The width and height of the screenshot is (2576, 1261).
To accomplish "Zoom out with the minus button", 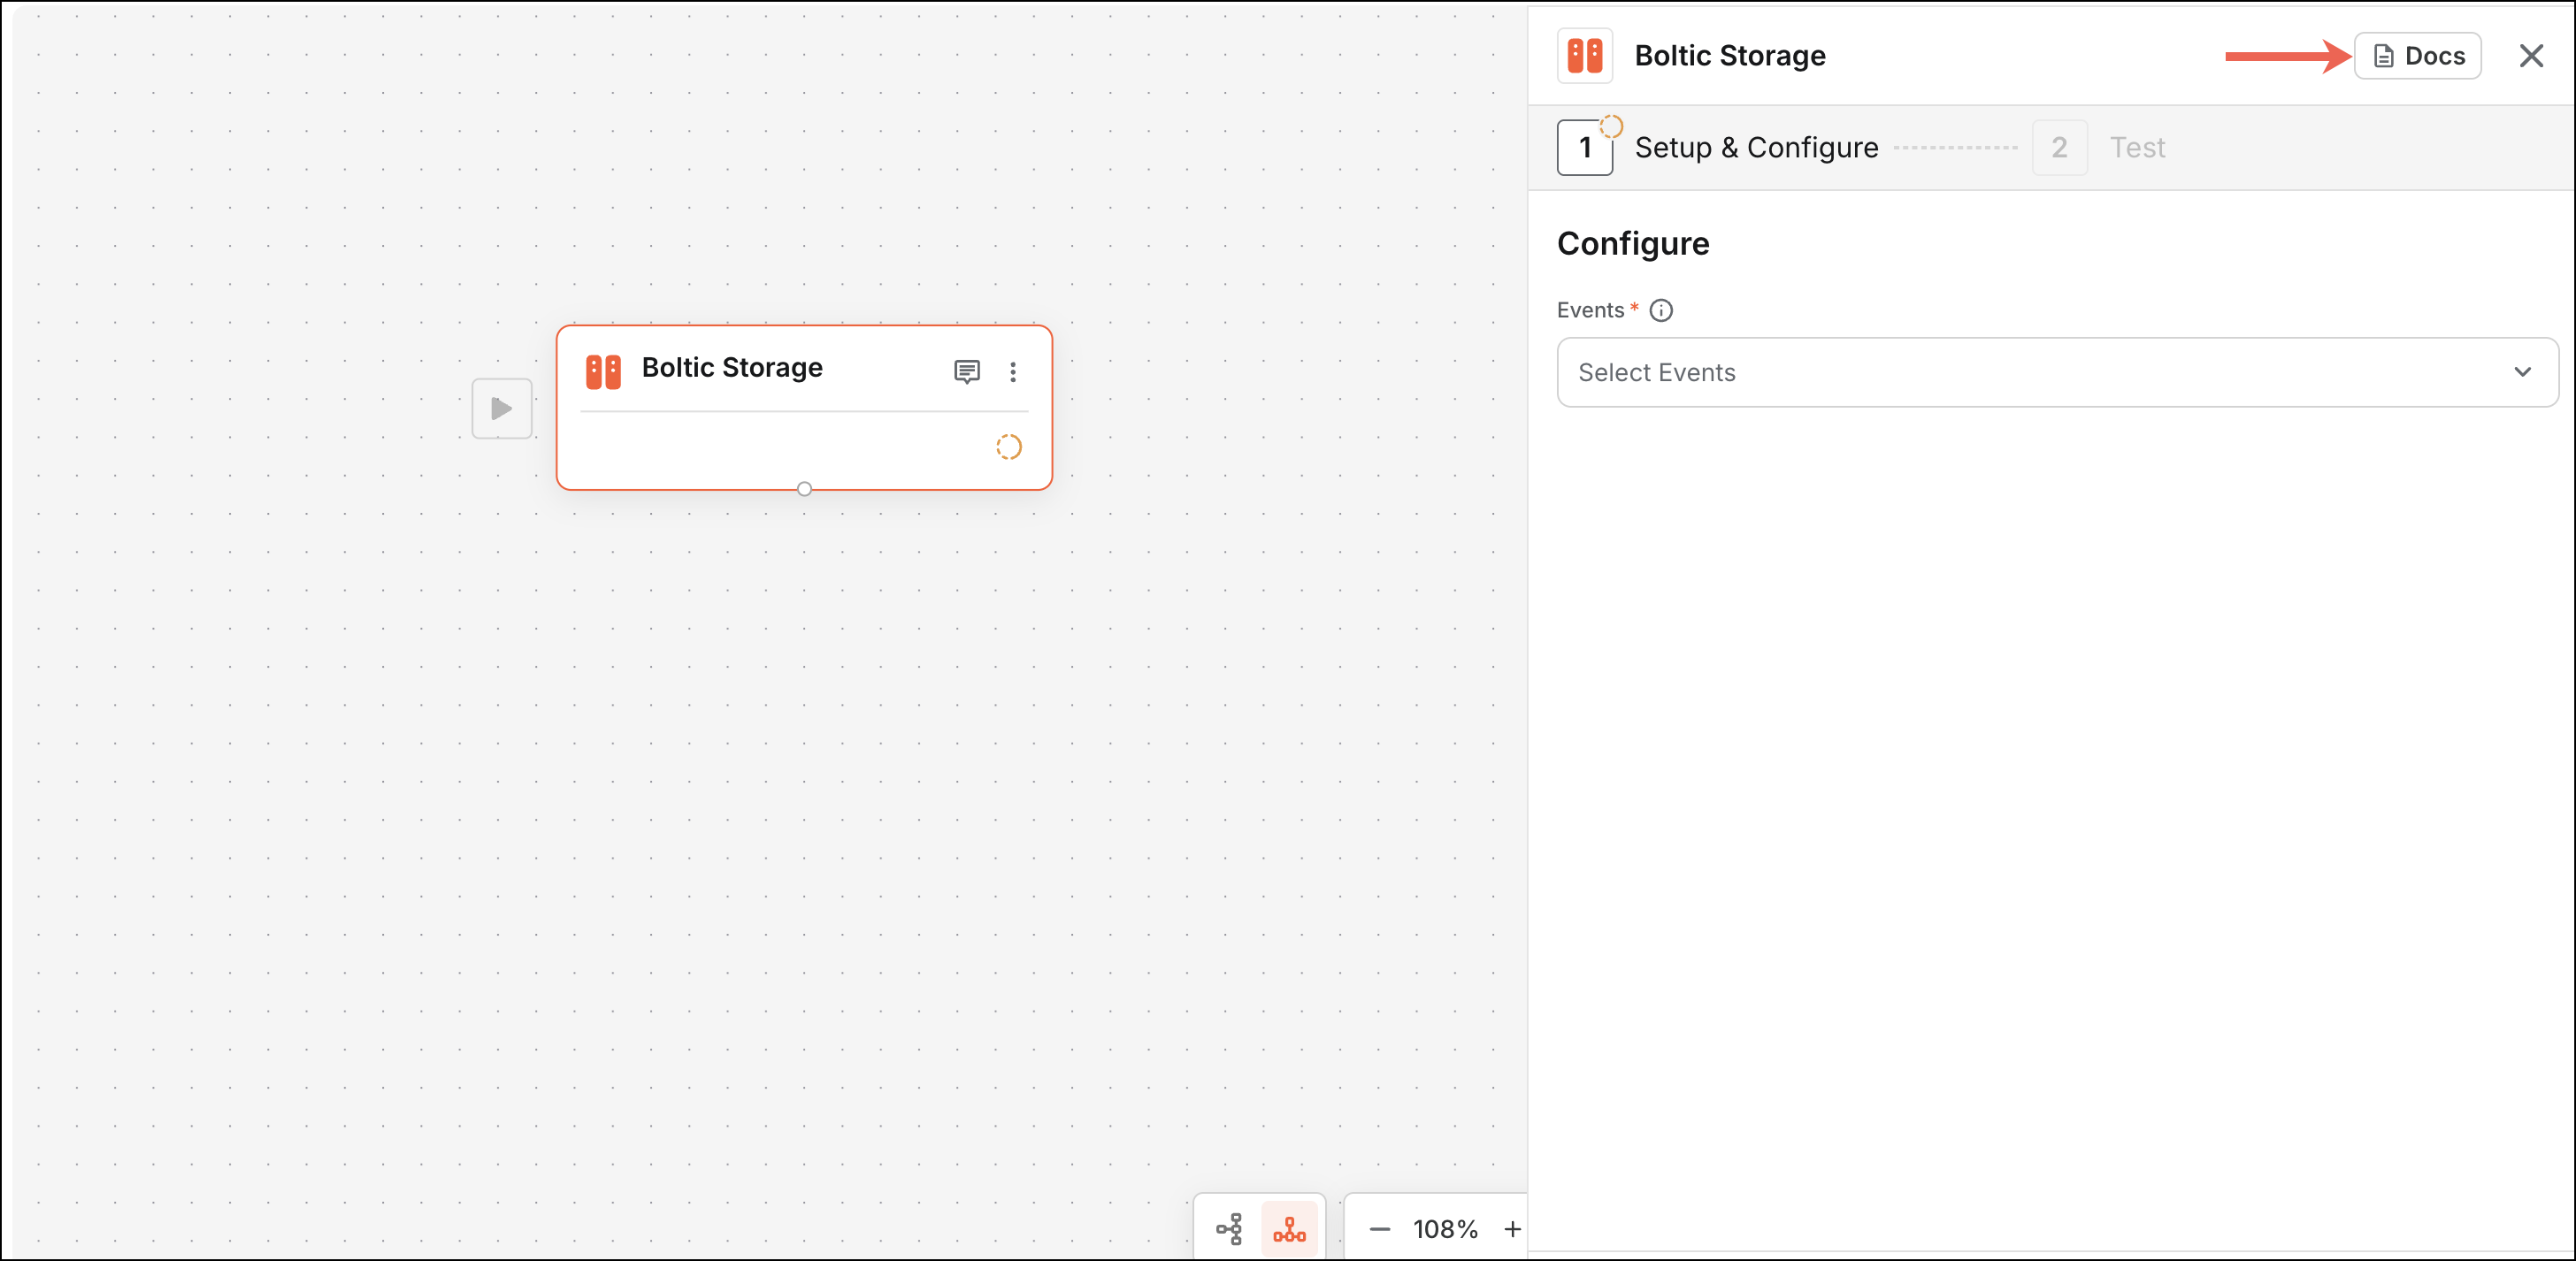I will coord(1379,1229).
